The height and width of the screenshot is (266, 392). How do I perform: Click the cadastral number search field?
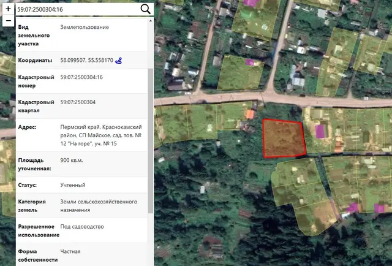coord(78,10)
